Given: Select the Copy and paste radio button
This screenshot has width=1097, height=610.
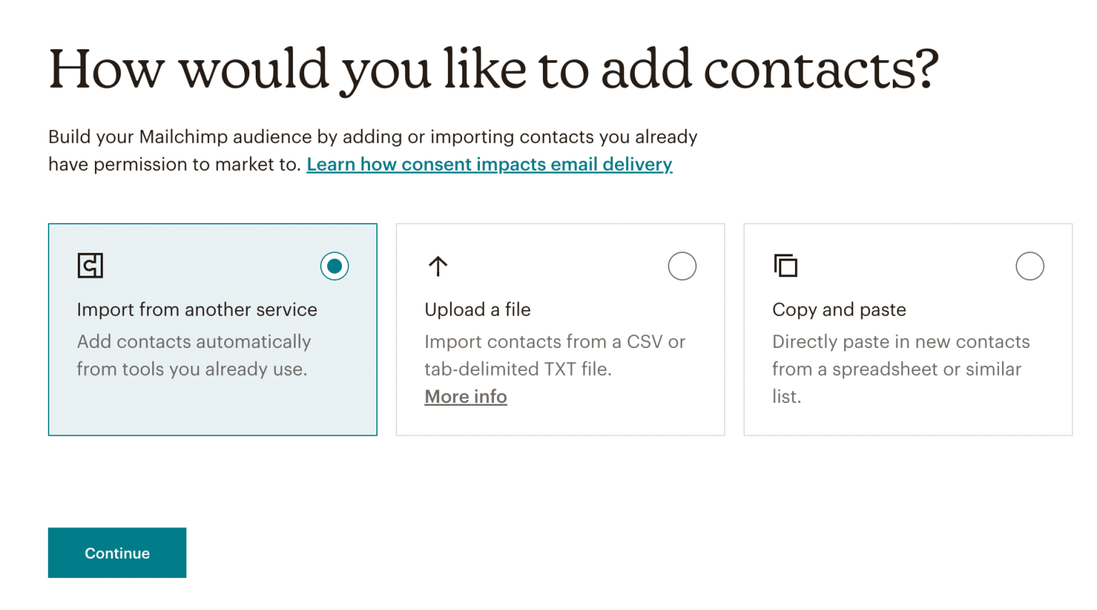Looking at the screenshot, I should tap(1030, 266).
